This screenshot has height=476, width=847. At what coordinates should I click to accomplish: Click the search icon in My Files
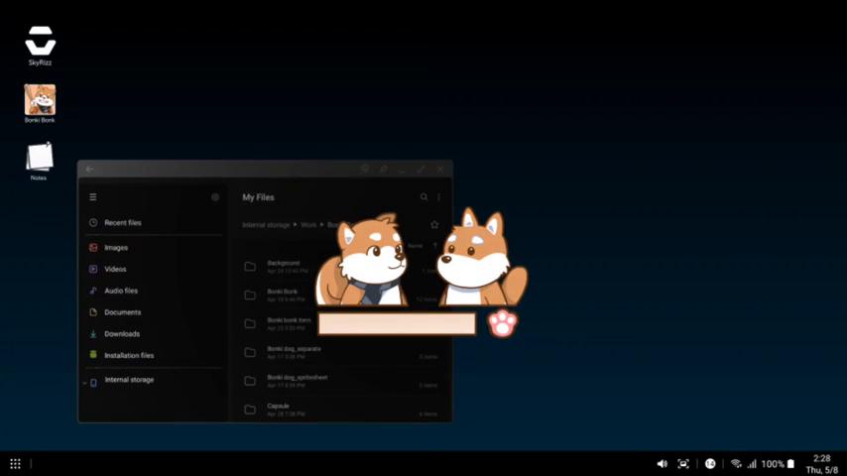click(423, 197)
